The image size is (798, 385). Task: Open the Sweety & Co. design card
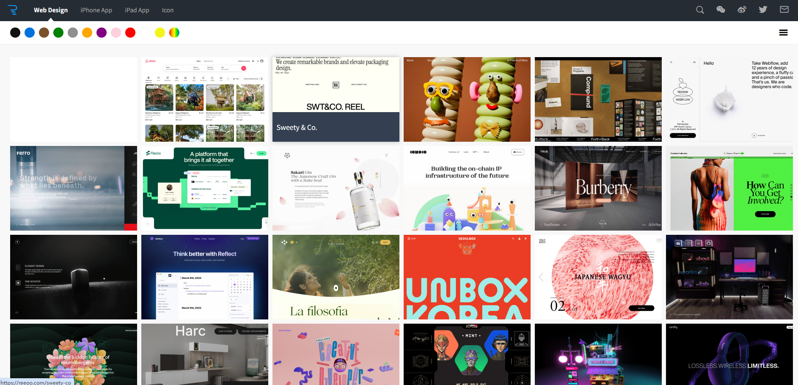(336, 99)
